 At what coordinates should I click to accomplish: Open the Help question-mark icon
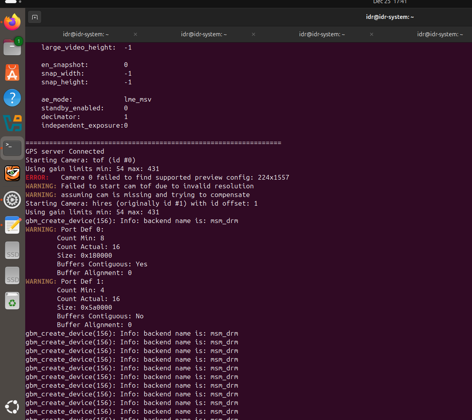(x=12, y=98)
